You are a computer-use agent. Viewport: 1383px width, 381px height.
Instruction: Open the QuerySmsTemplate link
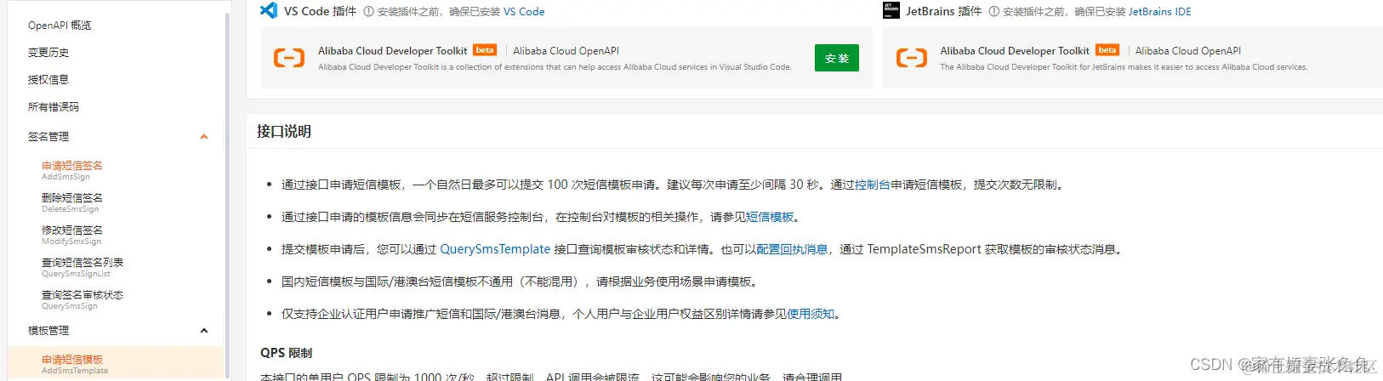click(x=495, y=249)
